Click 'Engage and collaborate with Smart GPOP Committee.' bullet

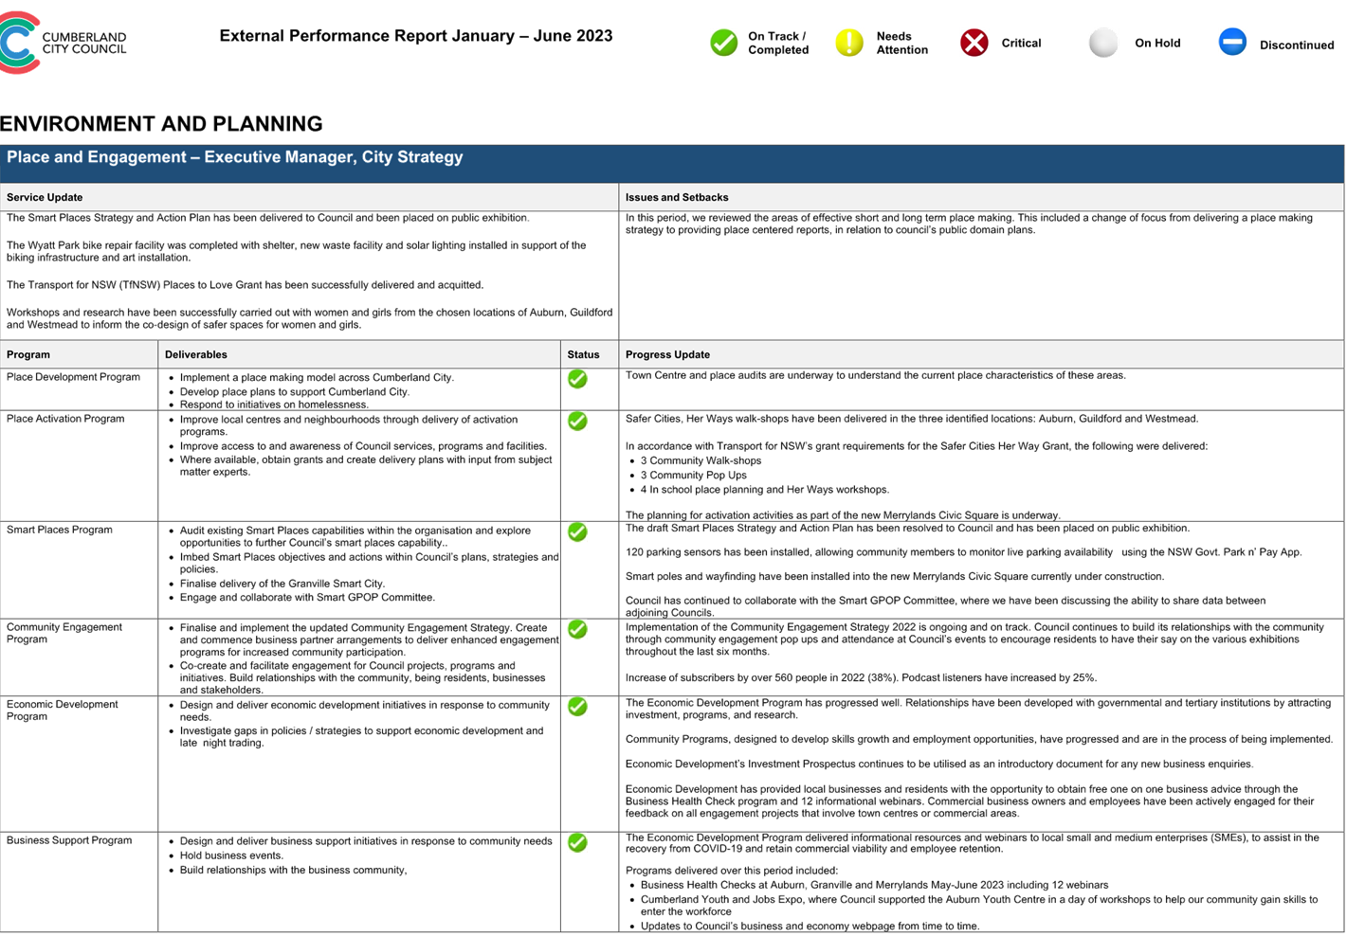(307, 597)
